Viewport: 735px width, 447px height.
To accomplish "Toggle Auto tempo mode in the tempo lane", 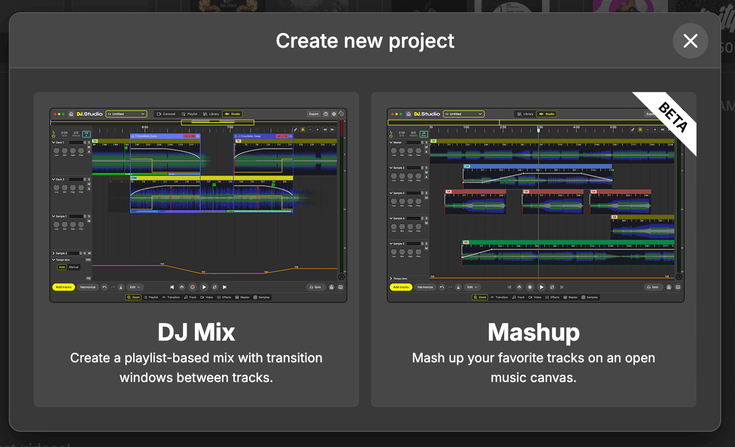I will [62, 267].
